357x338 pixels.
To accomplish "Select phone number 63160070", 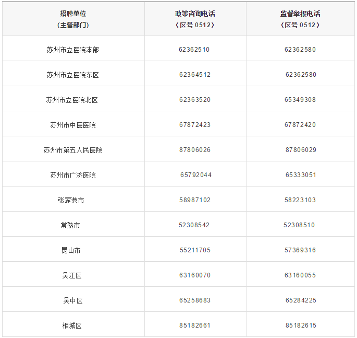I will pos(195,275).
